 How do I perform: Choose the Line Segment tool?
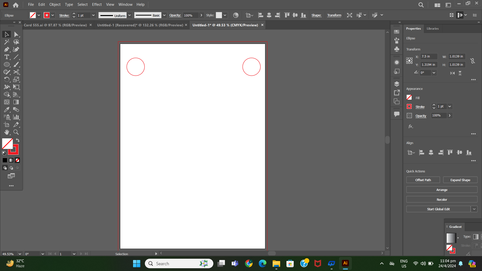click(x=16, y=57)
